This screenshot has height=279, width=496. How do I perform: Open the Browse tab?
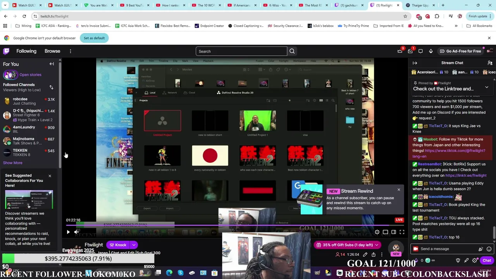[x=52, y=51]
